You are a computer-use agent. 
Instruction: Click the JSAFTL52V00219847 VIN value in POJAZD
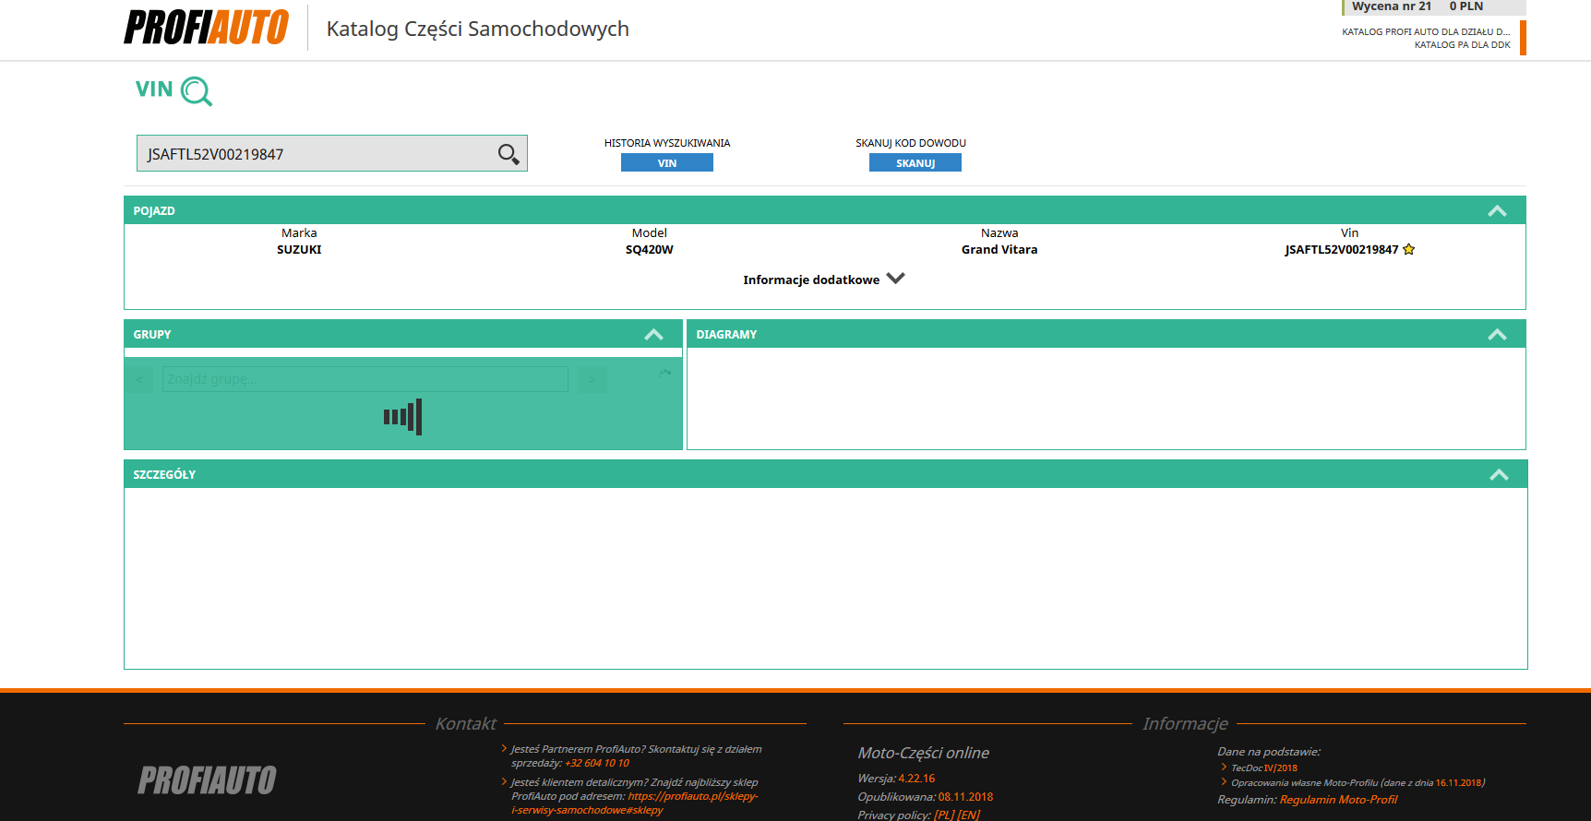coord(1341,250)
